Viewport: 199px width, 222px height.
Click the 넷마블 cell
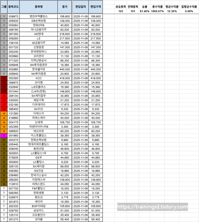[39, 220]
